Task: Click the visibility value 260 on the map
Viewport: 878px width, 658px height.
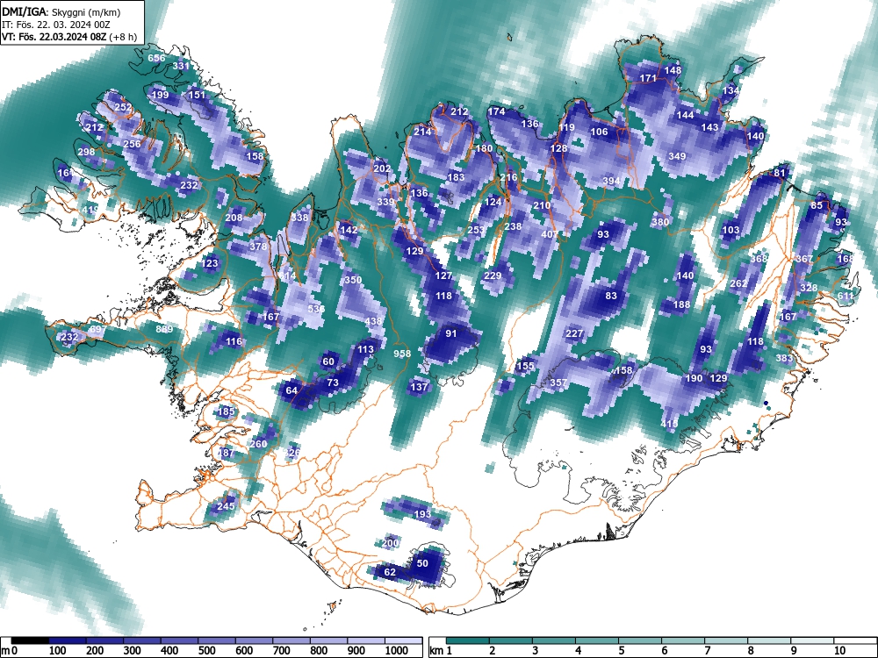Action: (x=258, y=444)
